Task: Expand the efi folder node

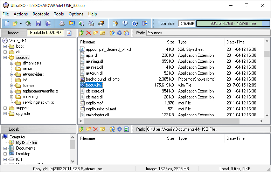Action: (5, 52)
